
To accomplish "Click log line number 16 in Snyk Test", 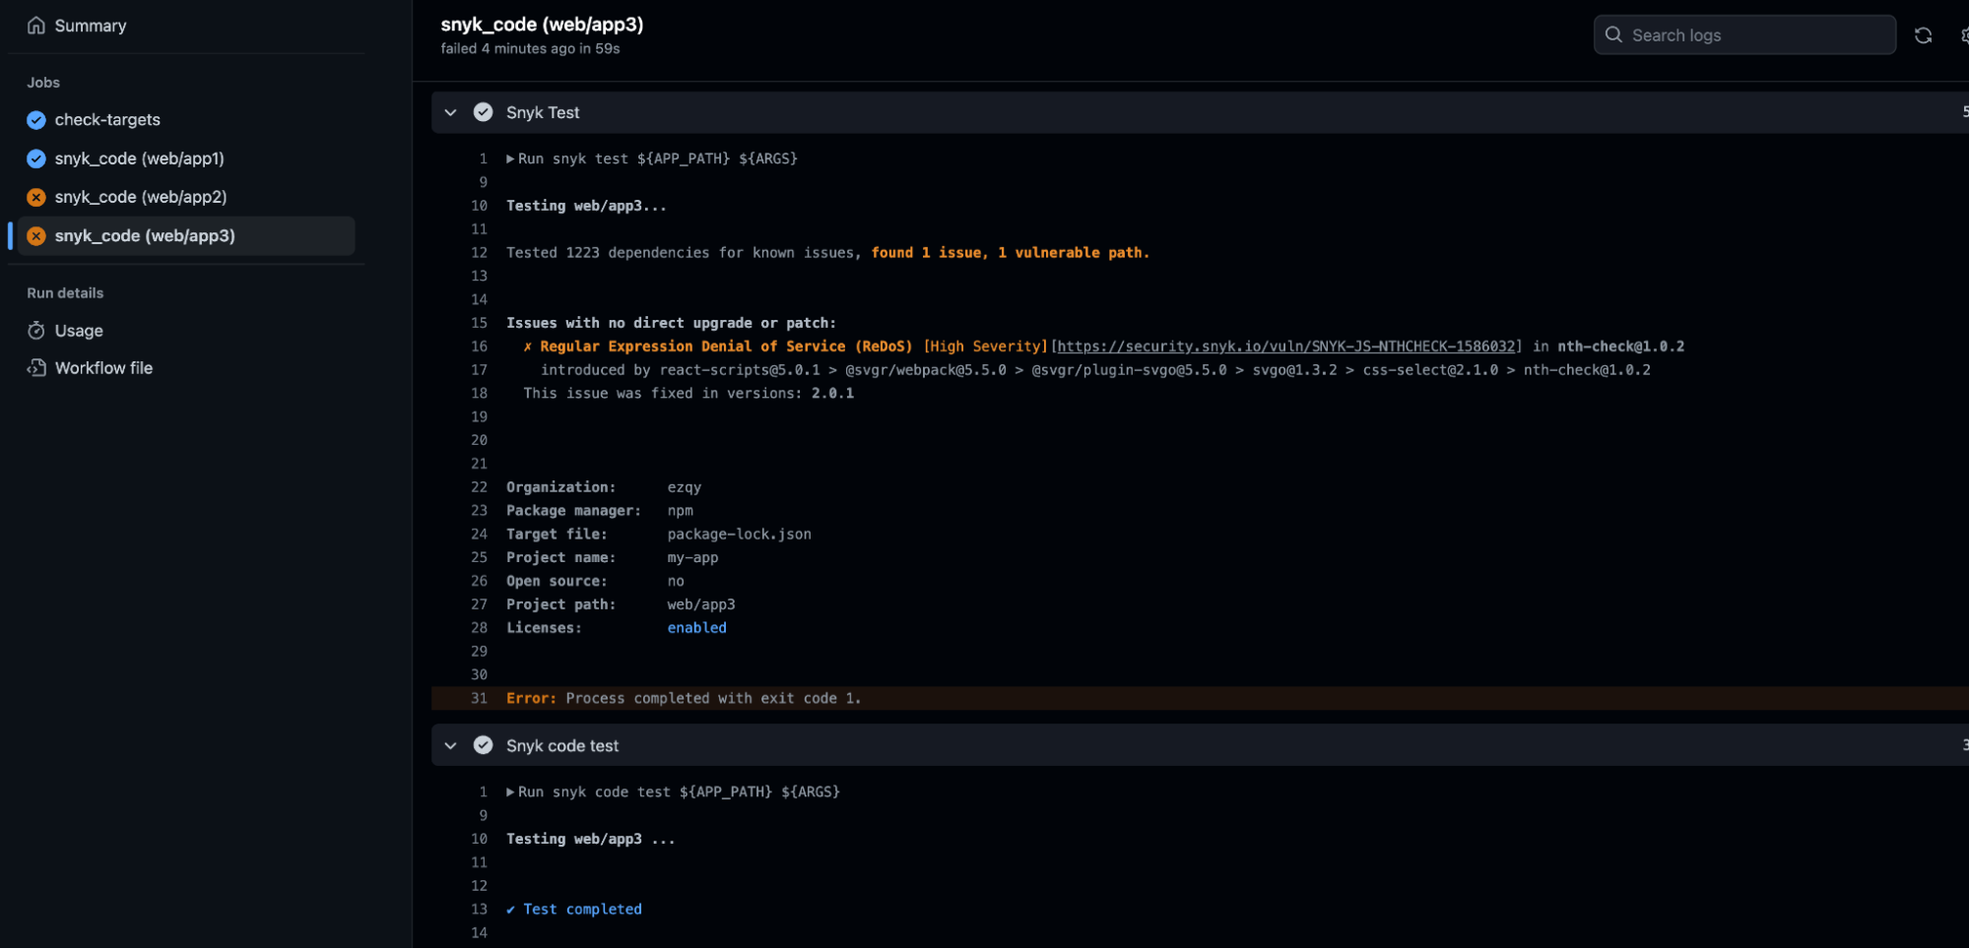I will 479,347.
